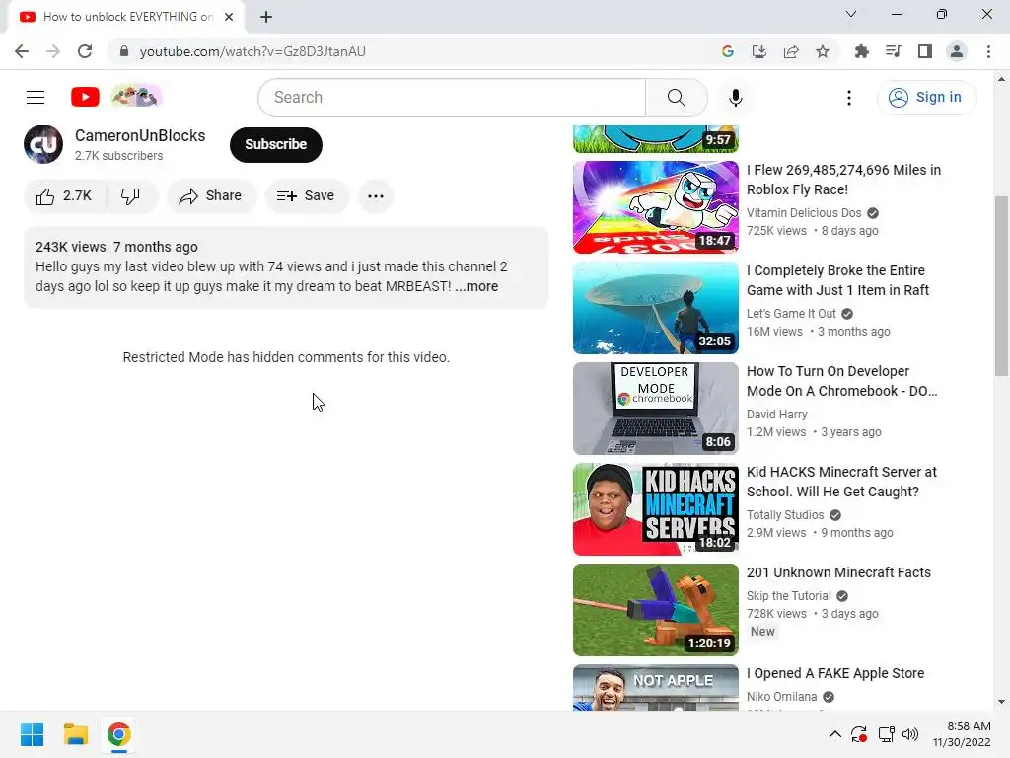Click the Share button
This screenshot has width=1010, height=758.
(x=211, y=196)
